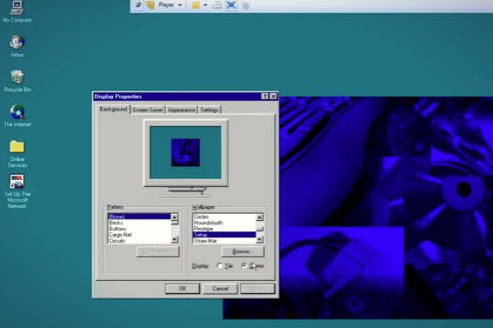Screen dimensions: 493x328
Task: Select Circles in the Wallpaper list
Action: [224, 217]
